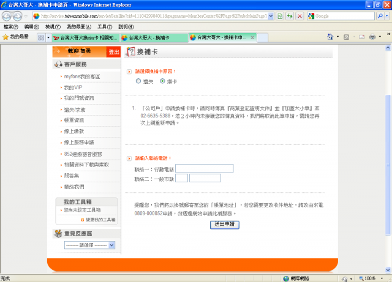The width and height of the screenshot is (392, 282).
Task: Click the 行動電話 mobile number input field
Action: coord(204,168)
